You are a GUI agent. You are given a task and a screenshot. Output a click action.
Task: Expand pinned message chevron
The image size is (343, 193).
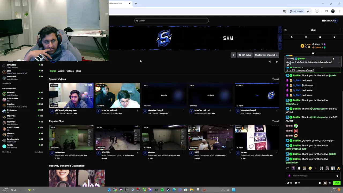click(x=339, y=63)
